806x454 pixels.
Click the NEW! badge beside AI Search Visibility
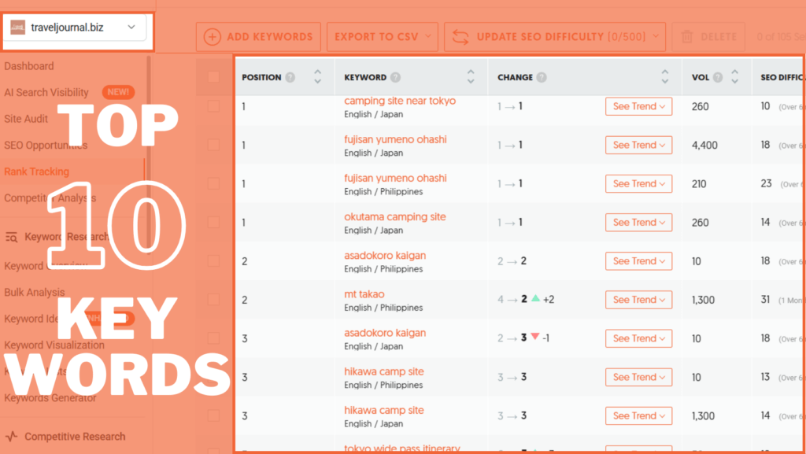point(118,91)
